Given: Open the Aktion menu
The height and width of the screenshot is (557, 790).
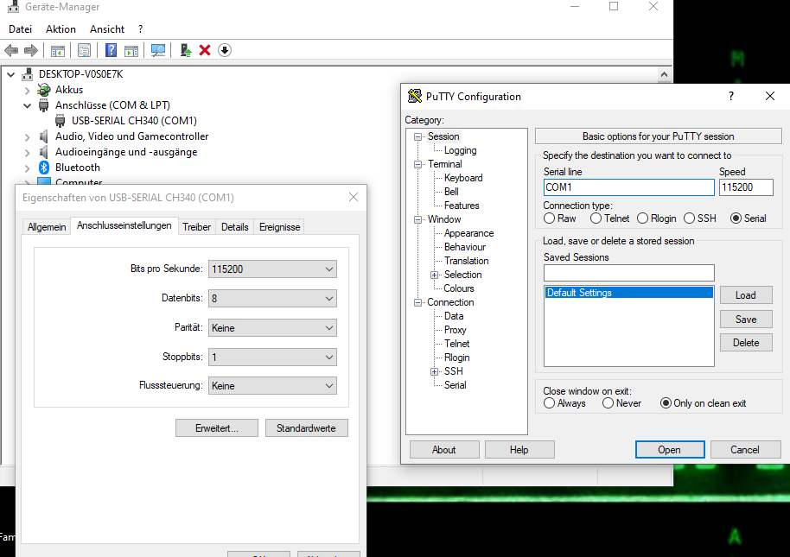Looking at the screenshot, I should 61,29.
